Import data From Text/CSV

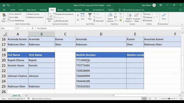[15, 14]
